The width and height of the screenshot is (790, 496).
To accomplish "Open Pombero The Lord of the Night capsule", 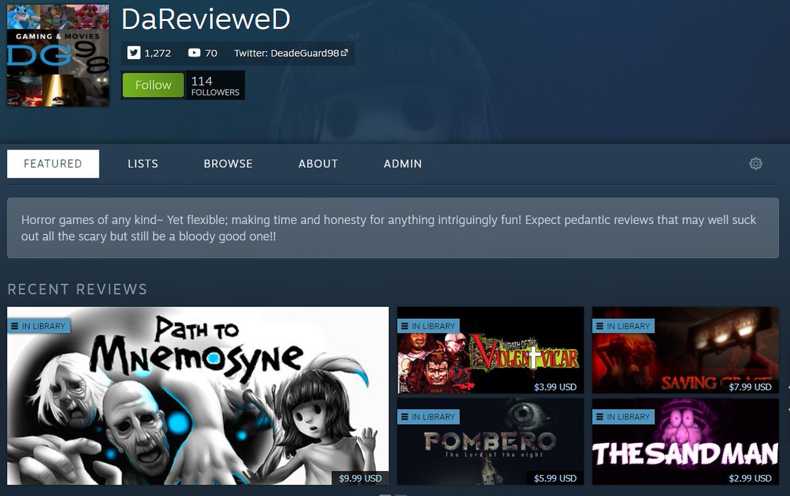I will click(x=490, y=441).
